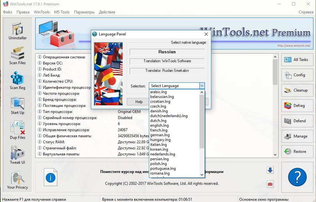Pick dutch(nederlands).lng language file

(x=174, y=116)
